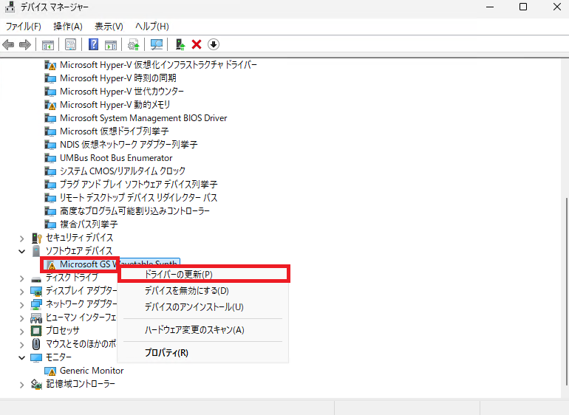Click the warning icon next to Hyper-V 動的メモリ

pos(50,105)
